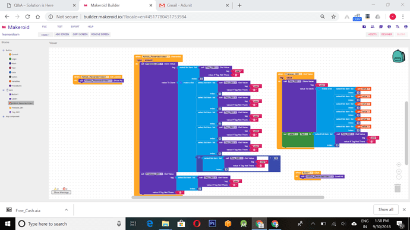The width and height of the screenshot is (410, 230).
Task: Open the backpack in the block workspace
Action: point(399,56)
